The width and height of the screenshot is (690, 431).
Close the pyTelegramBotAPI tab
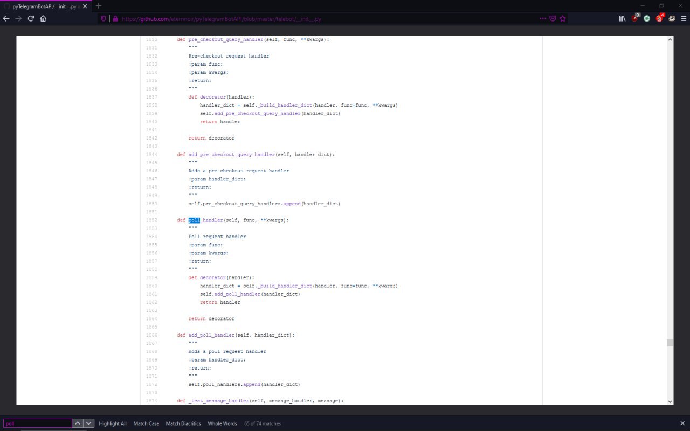point(85,6)
